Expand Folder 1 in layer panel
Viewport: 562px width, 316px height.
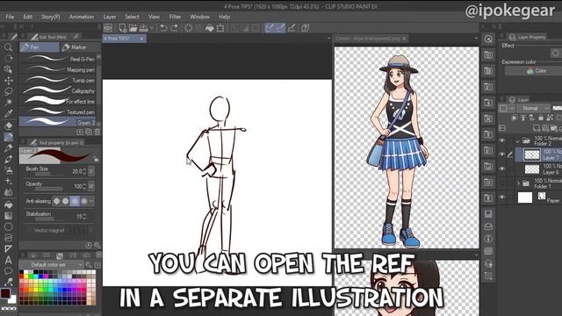point(517,183)
